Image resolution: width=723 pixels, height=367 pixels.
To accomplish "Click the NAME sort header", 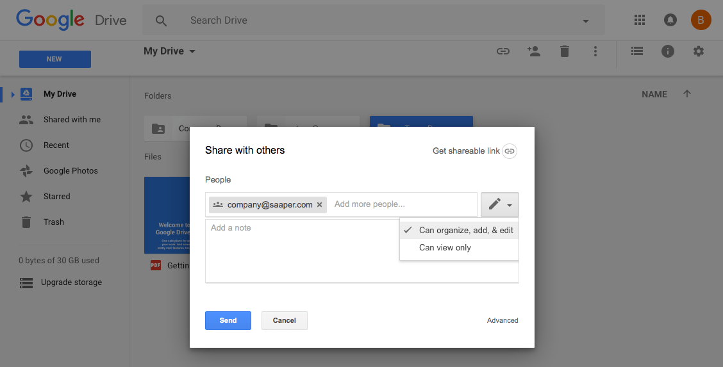I will point(654,94).
